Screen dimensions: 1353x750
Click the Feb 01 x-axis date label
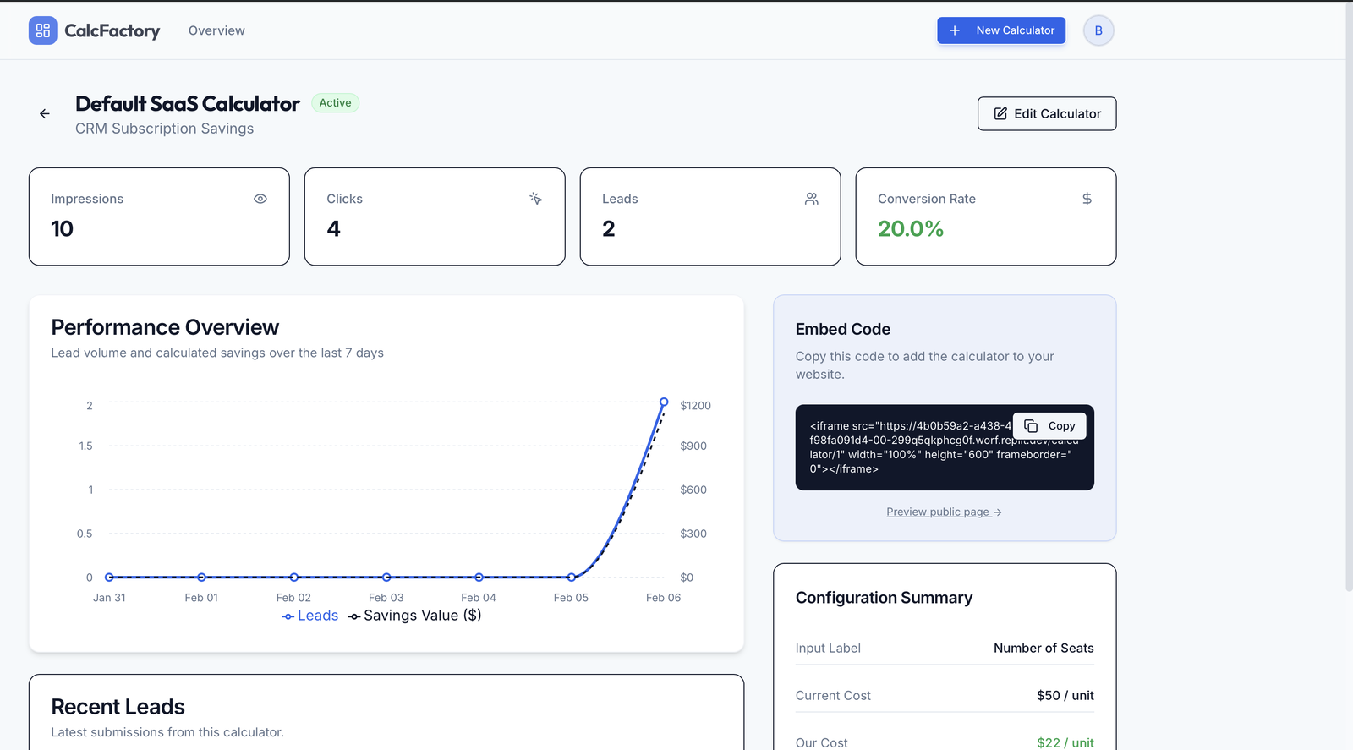pyautogui.click(x=201, y=598)
